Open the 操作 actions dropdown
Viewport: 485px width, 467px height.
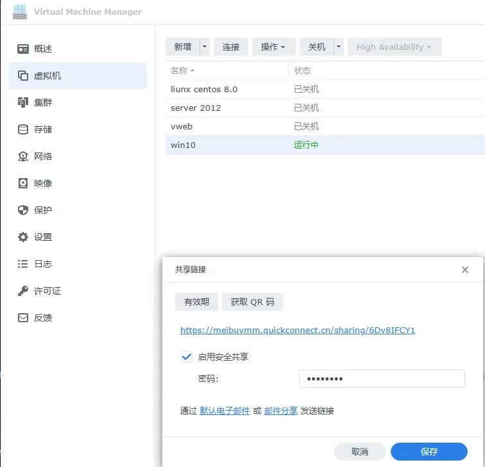pyautogui.click(x=273, y=47)
